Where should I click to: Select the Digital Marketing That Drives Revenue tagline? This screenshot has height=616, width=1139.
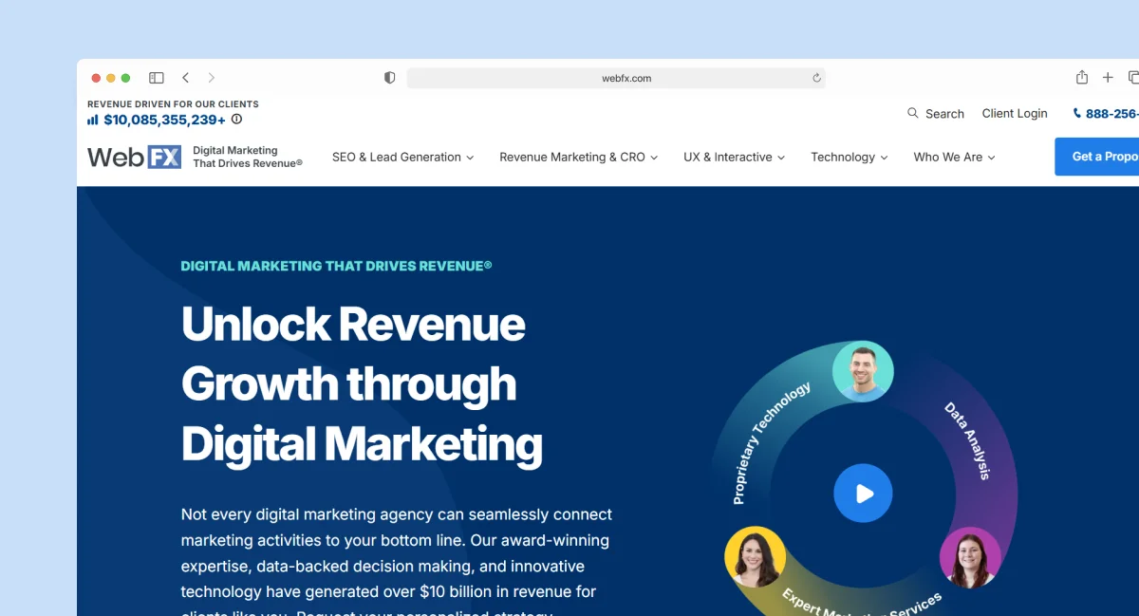pos(336,266)
